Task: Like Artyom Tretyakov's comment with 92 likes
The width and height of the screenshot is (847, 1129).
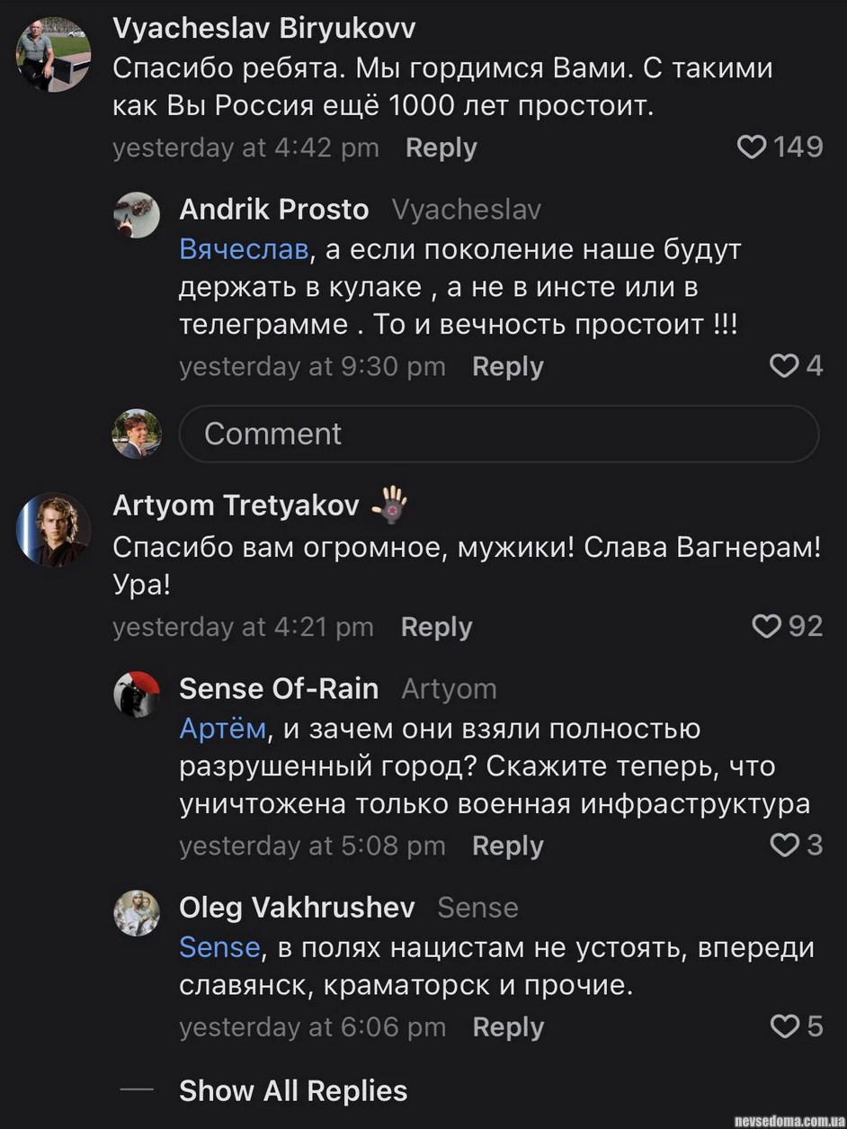Action: pyautogui.click(x=766, y=626)
